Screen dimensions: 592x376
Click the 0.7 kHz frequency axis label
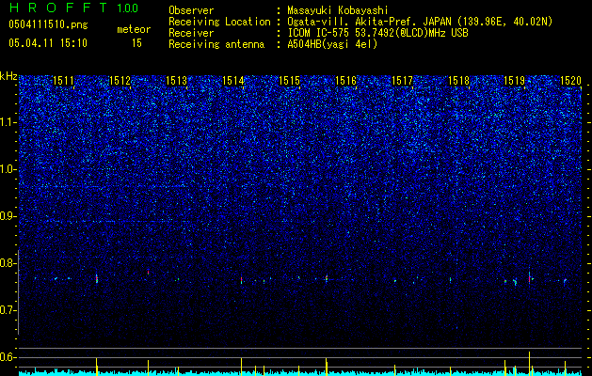(8, 310)
